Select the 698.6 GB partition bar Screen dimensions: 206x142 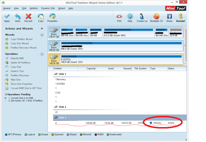[x=122, y=46]
